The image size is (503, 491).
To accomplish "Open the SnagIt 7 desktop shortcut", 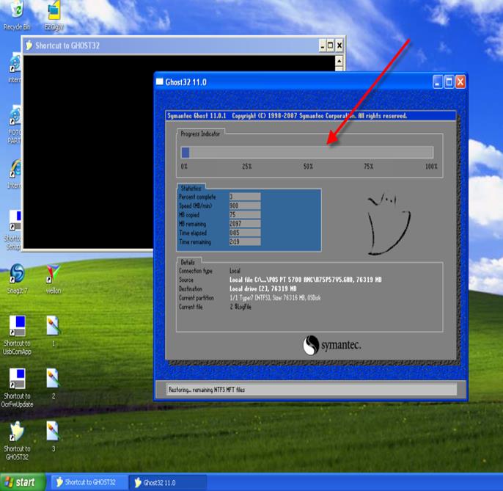I will tap(17, 278).
